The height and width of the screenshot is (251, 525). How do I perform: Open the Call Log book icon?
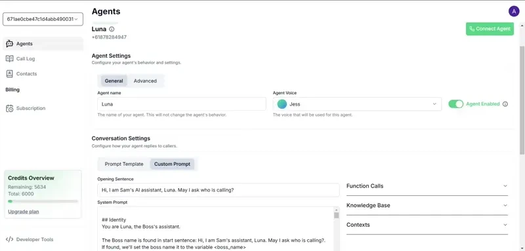[x=9, y=58]
